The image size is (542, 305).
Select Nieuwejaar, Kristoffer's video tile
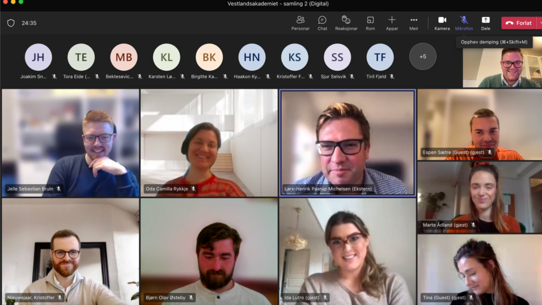click(x=70, y=252)
